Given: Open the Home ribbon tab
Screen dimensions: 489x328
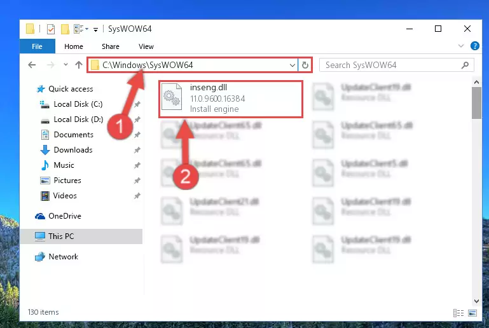Looking at the screenshot, I should point(74,46).
